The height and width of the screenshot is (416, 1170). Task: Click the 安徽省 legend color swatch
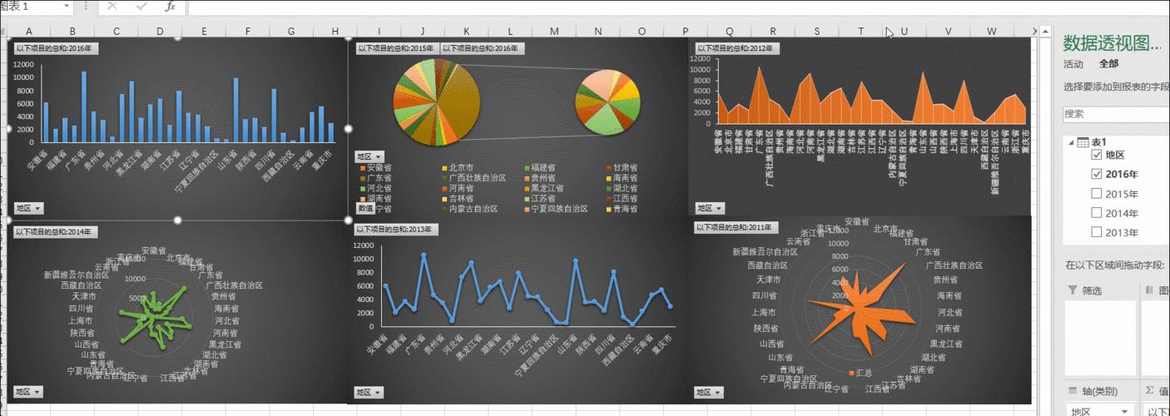tap(362, 168)
